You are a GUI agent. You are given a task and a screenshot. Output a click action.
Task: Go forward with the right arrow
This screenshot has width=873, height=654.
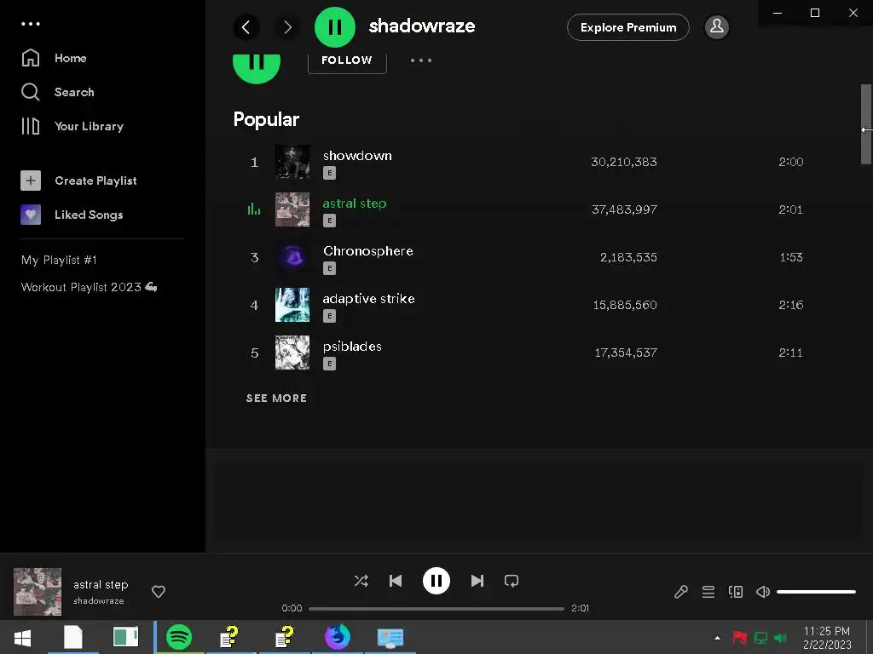pos(287,26)
